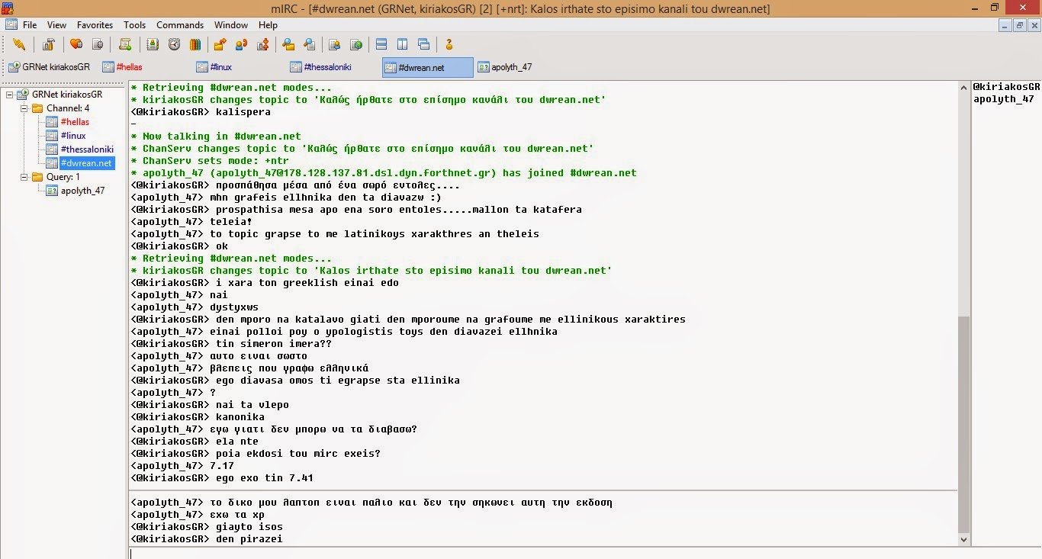Screen dimensions: 1042x559
Task: Toggle the tile windows vertically icon
Action: pos(402,44)
